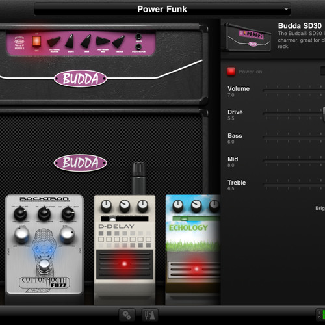325x325 pixels.
Task: Toggle the red Power on button
Action: click(x=231, y=71)
